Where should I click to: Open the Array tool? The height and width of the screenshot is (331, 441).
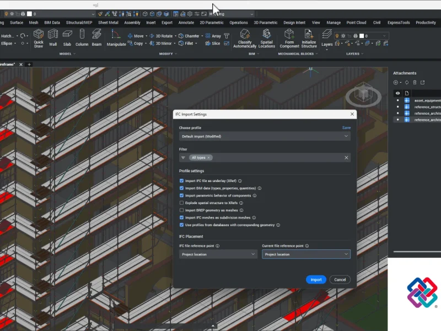coord(213,36)
